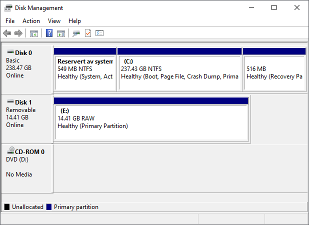Open the File menu
The height and width of the screenshot is (225, 309).
[x=10, y=21]
